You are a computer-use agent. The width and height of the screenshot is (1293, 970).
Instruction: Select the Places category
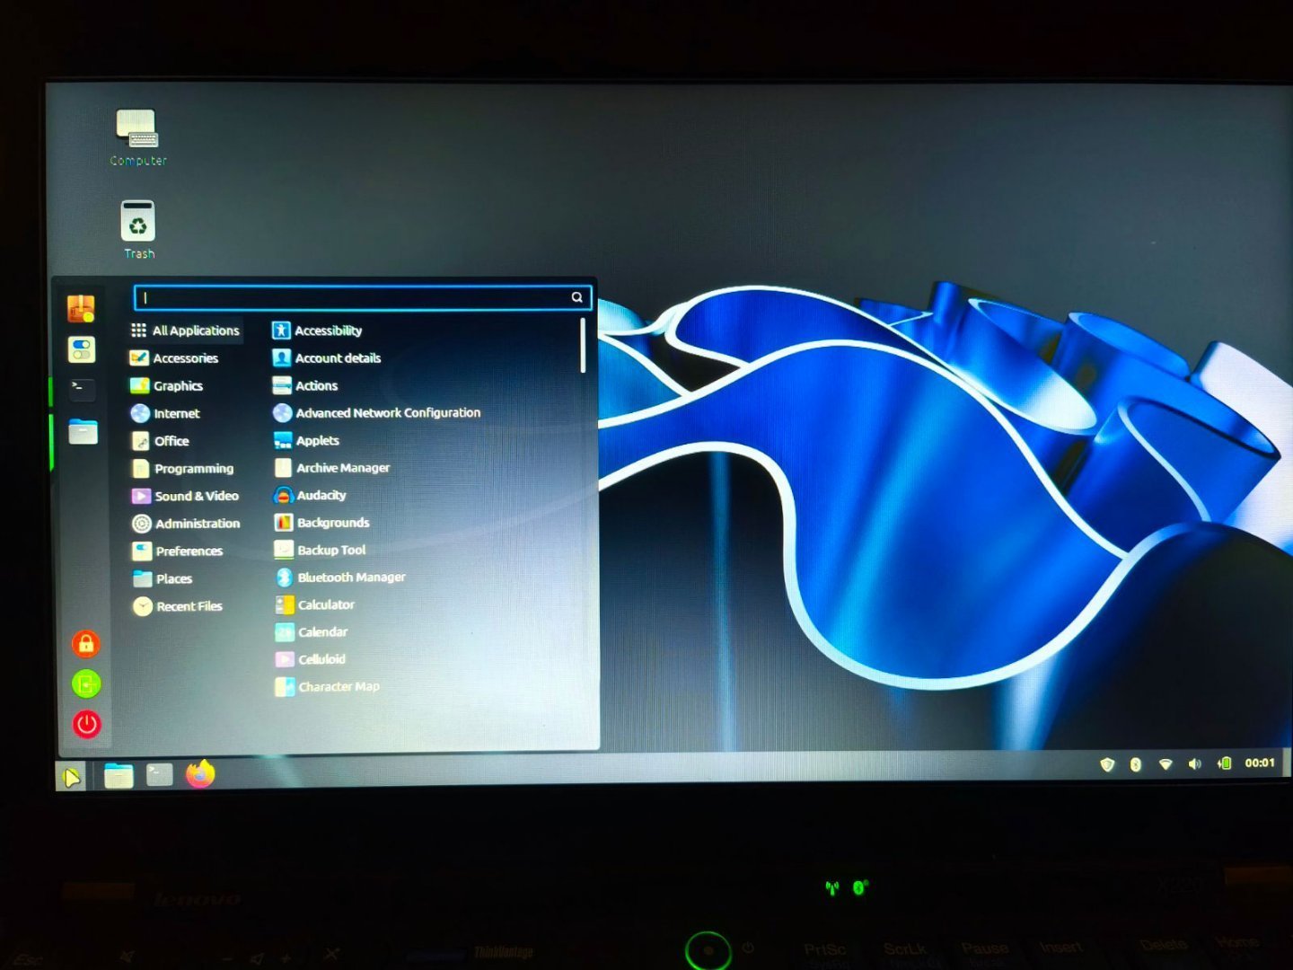coord(163,579)
